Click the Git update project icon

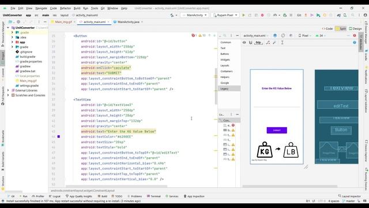click(306, 15)
